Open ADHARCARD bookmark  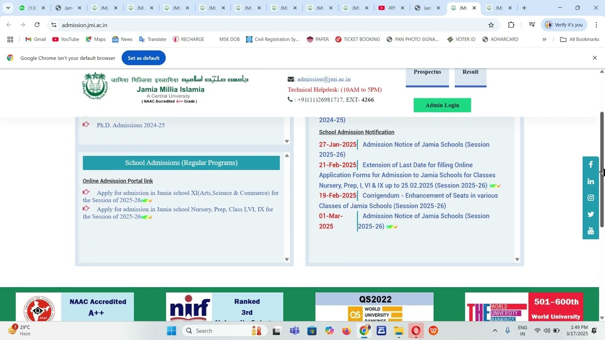[500, 39]
